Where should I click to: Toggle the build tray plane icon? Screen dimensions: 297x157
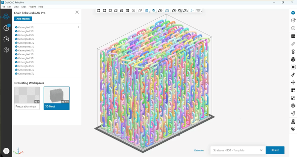(x=167, y=11)
